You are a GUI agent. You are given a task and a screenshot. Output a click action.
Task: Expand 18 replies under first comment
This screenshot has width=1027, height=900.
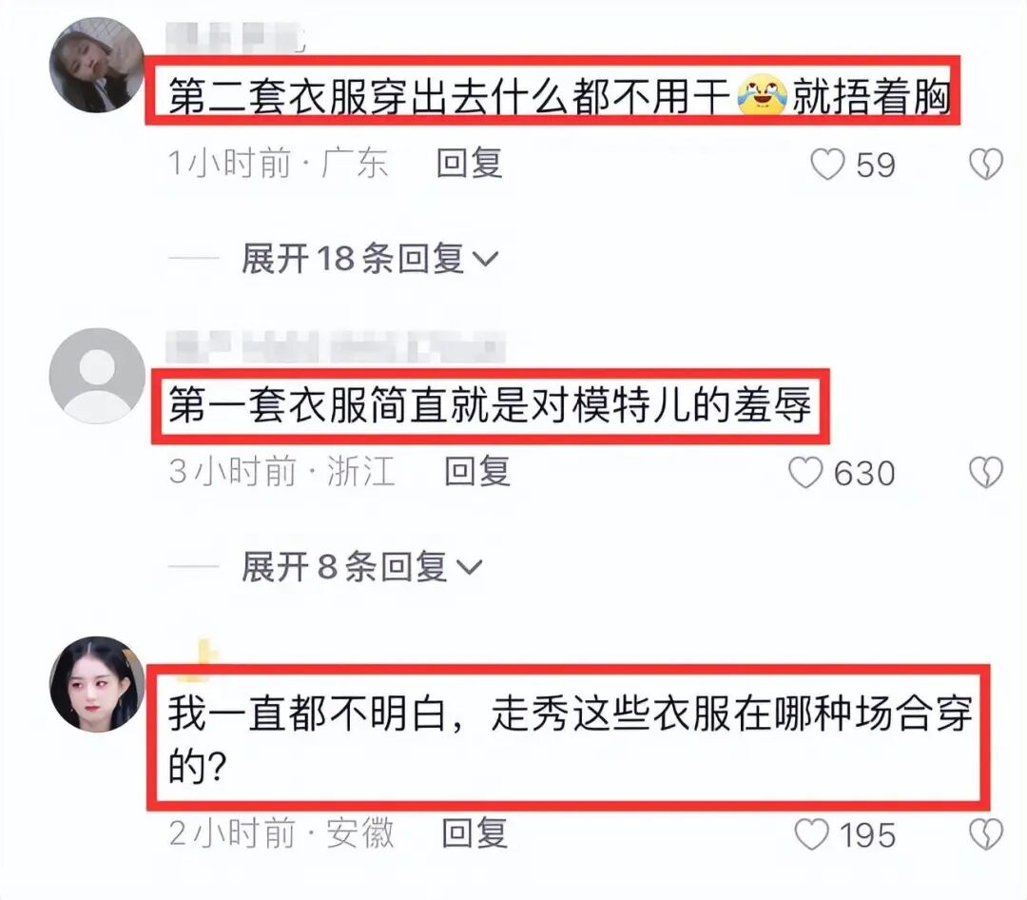coord(369,258)
